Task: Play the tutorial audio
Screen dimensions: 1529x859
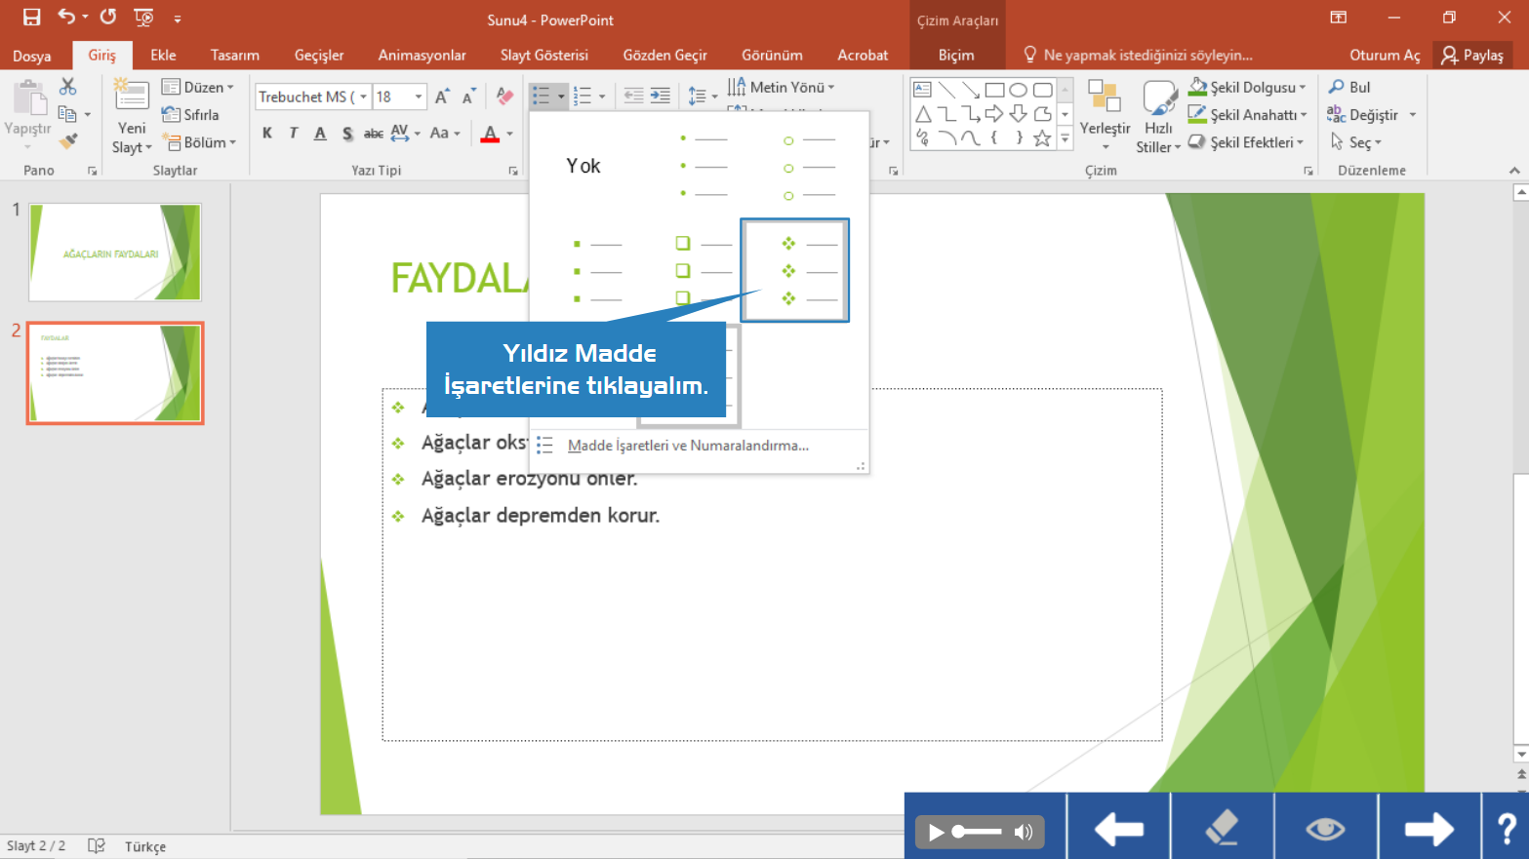Action: point(936,832)
